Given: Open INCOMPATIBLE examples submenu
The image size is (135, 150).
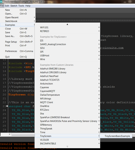Looking at the screenshot, I should point(67,143).
